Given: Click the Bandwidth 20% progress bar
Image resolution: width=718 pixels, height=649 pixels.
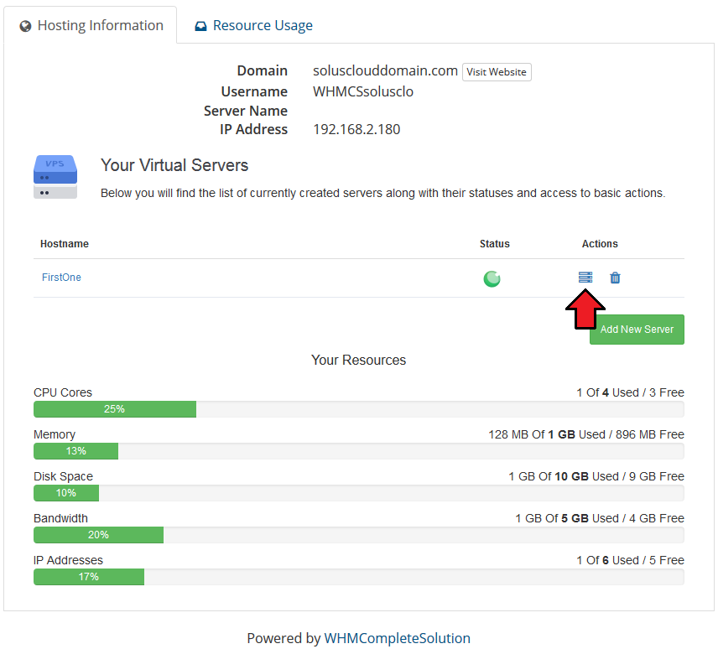Looking at the screenshot, I should 358,535.
